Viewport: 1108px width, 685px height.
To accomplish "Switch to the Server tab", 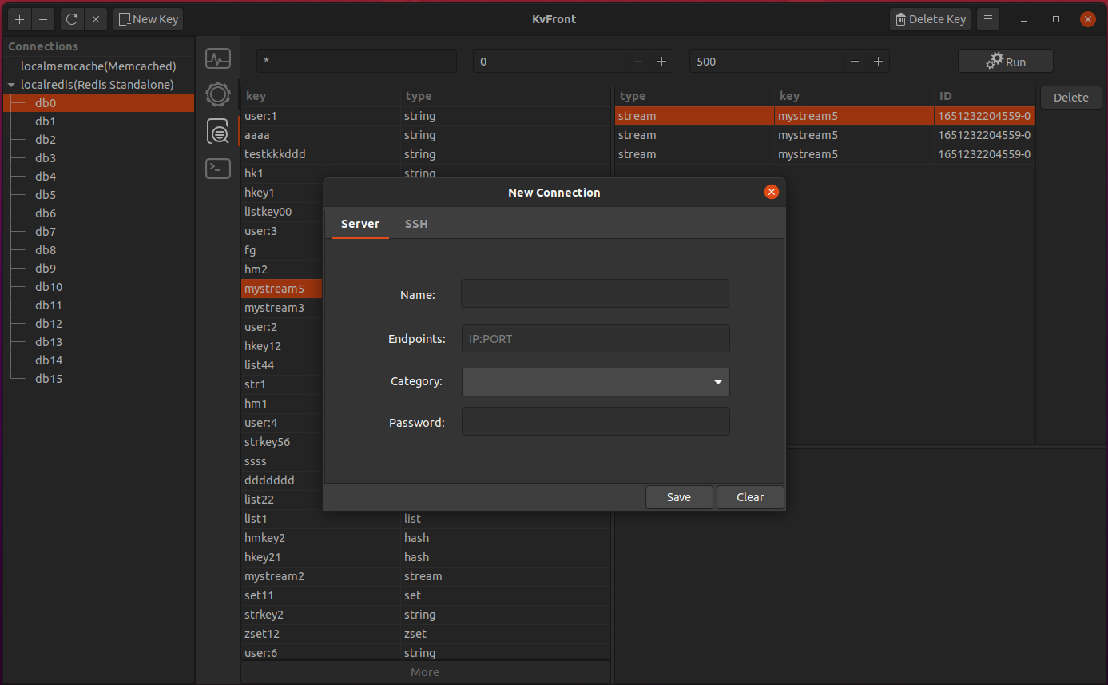I will coord(360,224).
